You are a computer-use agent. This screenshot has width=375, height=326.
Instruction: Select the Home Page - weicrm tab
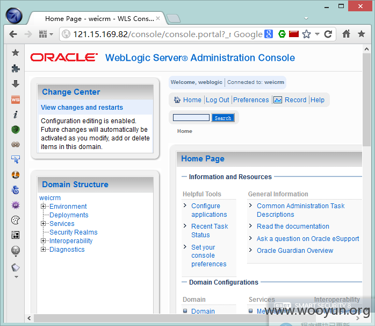99,18
